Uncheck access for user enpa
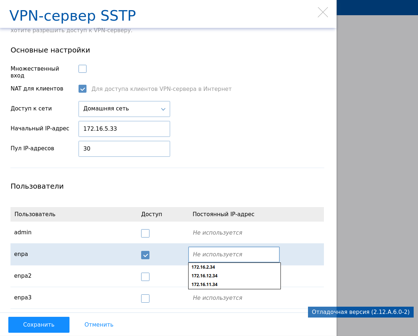Viewport: 418px width, 336px height. tap(145, 255)
